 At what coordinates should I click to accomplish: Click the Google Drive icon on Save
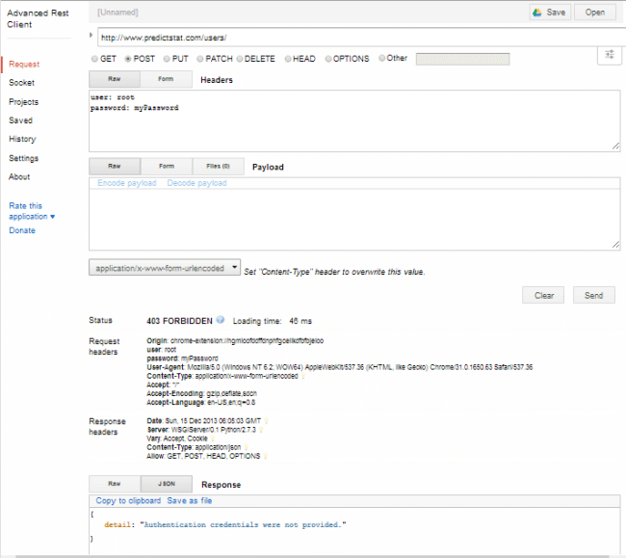click(x=537, y=13)
